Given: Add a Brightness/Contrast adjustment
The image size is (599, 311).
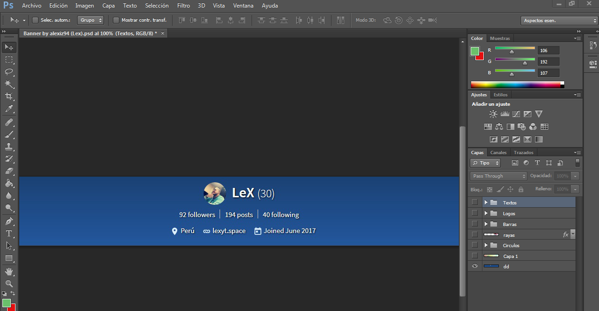Looking at the screenshot, I should (493, 114).
